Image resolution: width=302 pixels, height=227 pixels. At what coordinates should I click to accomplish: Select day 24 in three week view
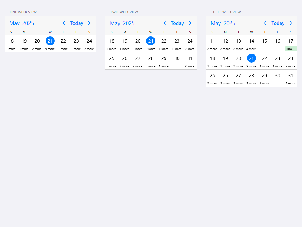[291, 58]
